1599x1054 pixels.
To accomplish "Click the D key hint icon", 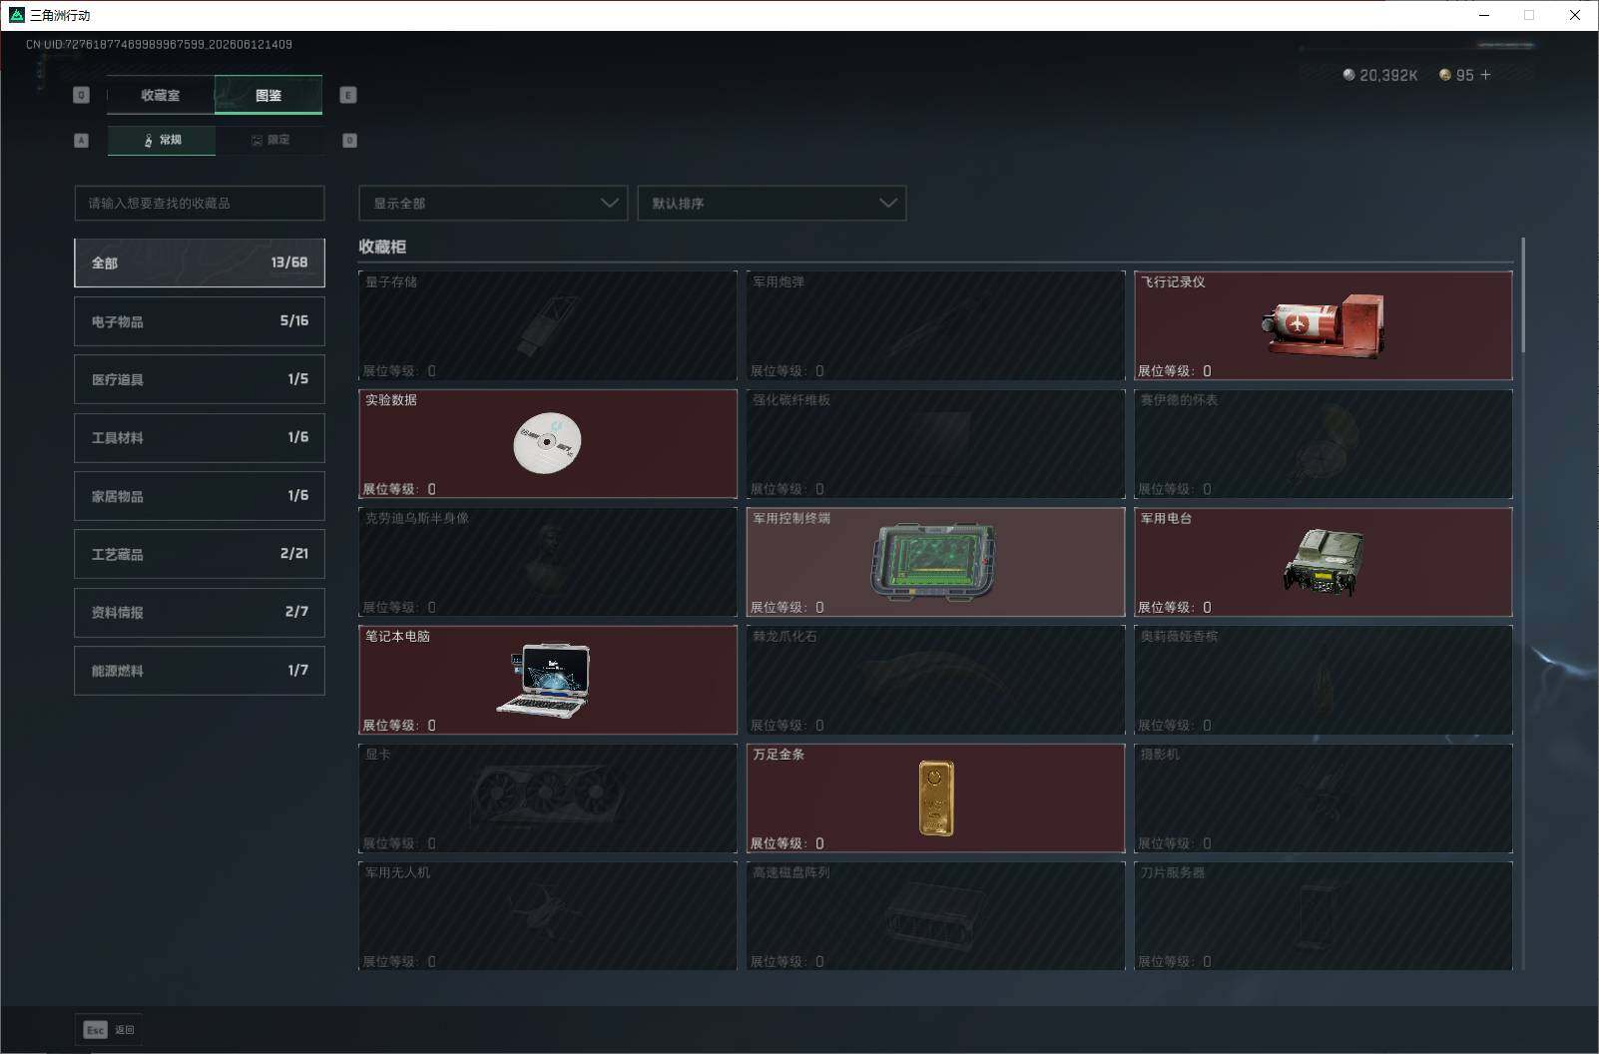I will 349,141.
